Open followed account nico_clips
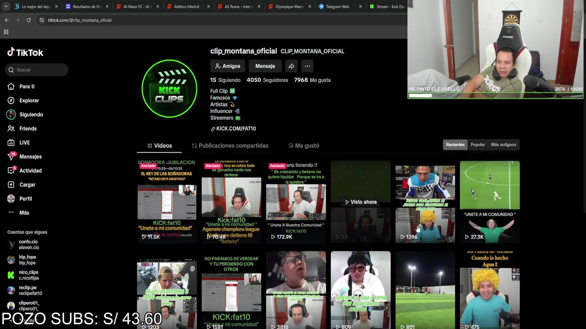Image resolution: width=586 pixels, height=329 pixels. [24, 275]
